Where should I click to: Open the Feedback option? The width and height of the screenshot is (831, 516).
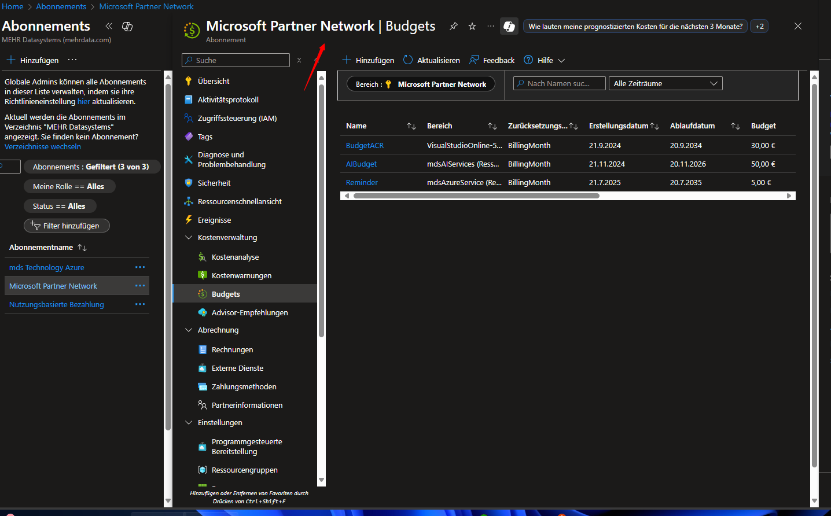pyautogui.click(x=492, y=60)
